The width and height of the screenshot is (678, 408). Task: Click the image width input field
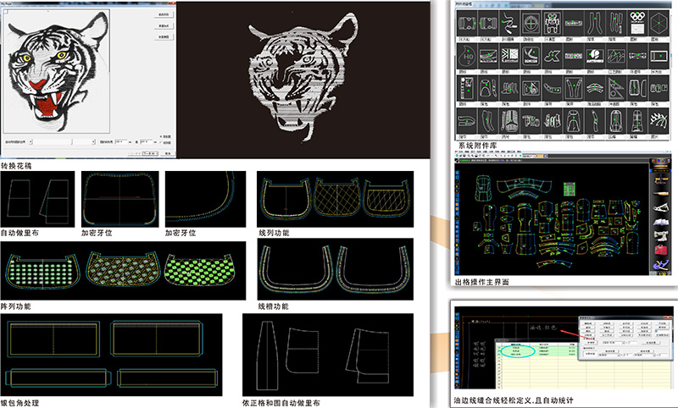121,141
